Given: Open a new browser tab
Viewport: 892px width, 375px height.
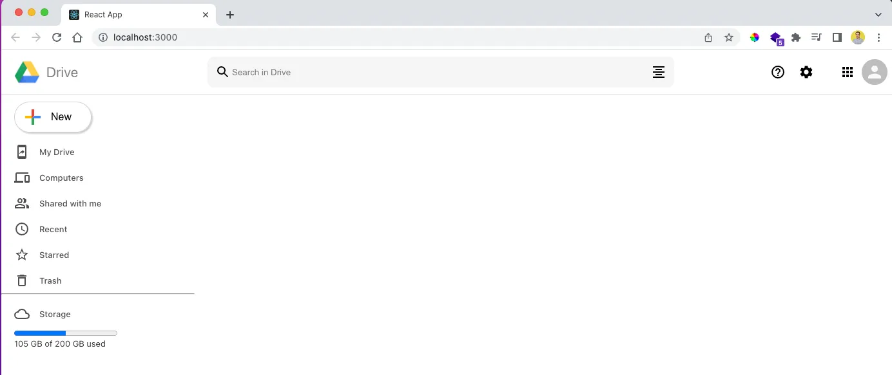Looking at the screenshot, I should point(230,14).
